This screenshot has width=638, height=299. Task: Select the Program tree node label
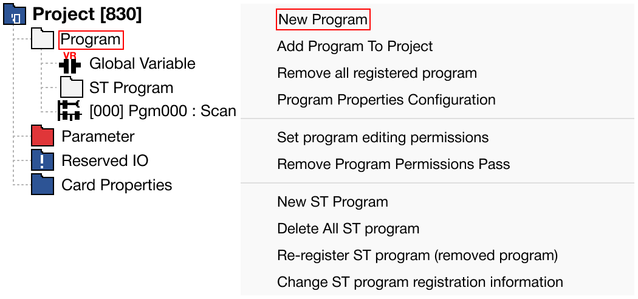coord(91,40)
